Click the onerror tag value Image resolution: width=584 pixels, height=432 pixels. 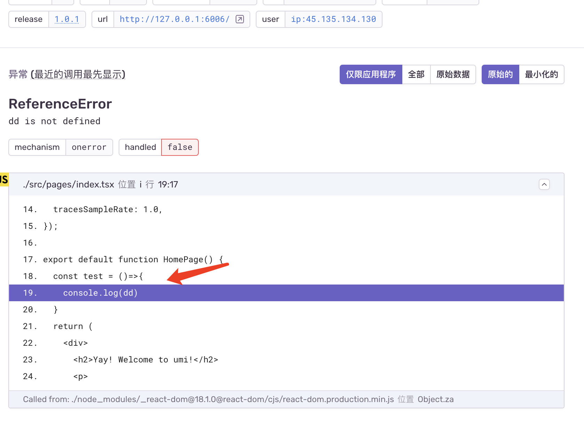89,147
